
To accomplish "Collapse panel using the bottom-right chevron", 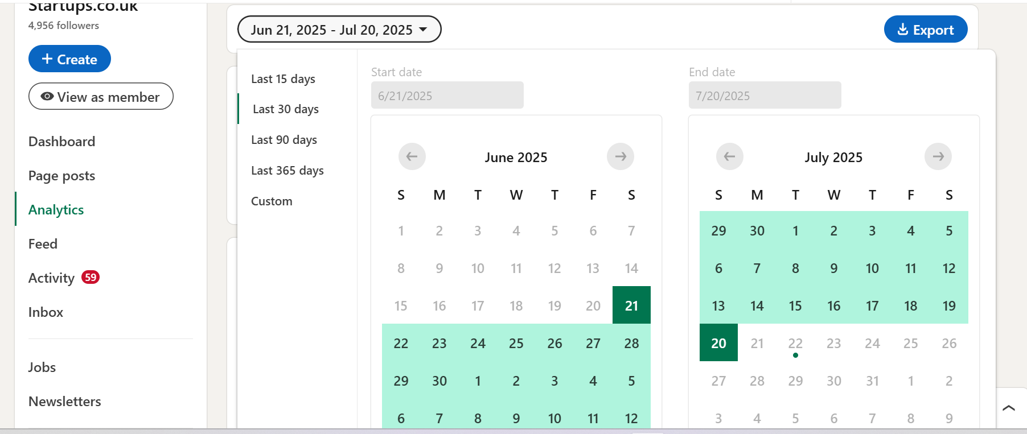I will click(x=1009, y=408).
